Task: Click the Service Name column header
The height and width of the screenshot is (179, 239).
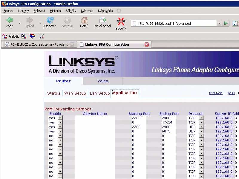Action: pos(95,114)
